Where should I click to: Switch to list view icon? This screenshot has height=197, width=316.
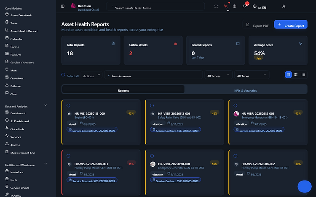pos(303,75)
